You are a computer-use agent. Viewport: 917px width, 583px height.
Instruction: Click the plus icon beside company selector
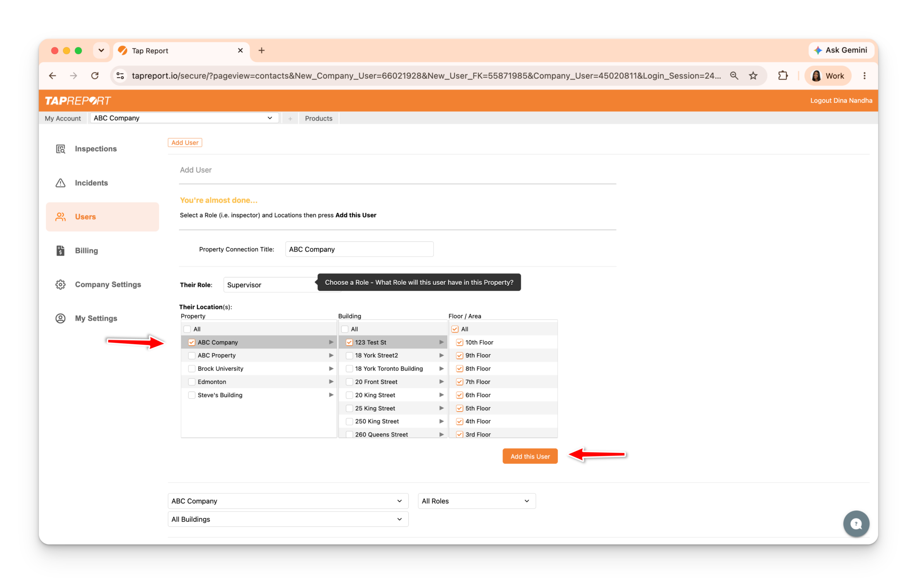coord(290,119)
